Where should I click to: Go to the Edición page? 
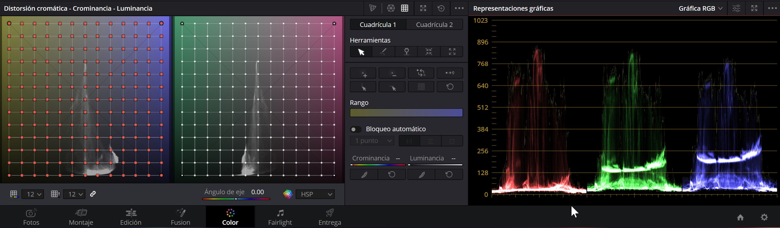tap(131, 217)
